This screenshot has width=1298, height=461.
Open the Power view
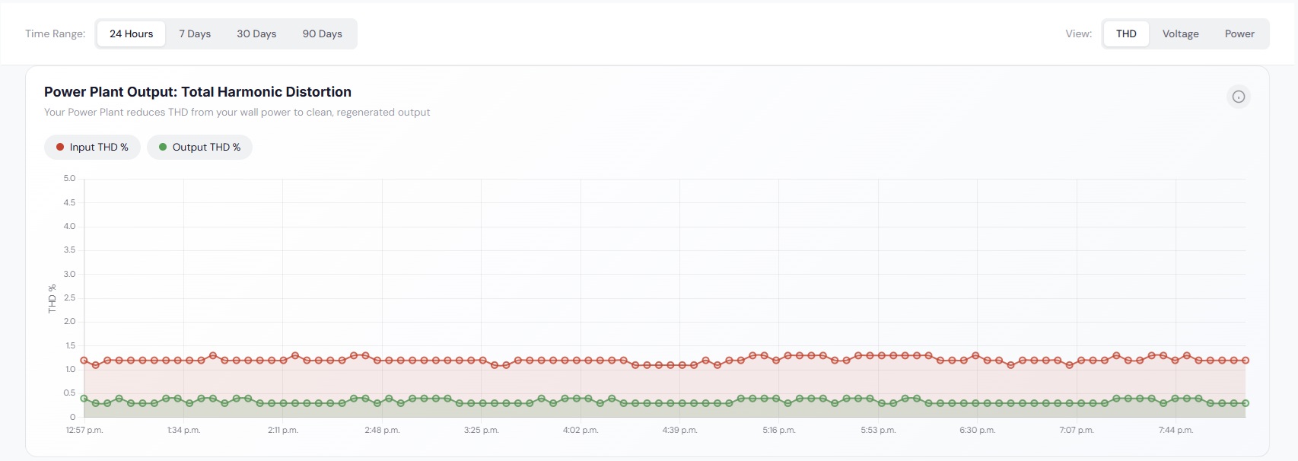click(x=1239, y=34)
